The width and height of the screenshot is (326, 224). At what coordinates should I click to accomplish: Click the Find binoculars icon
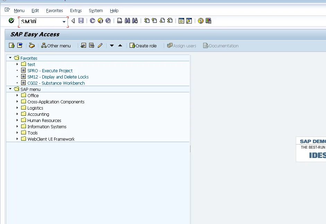[x=127, y=21]
